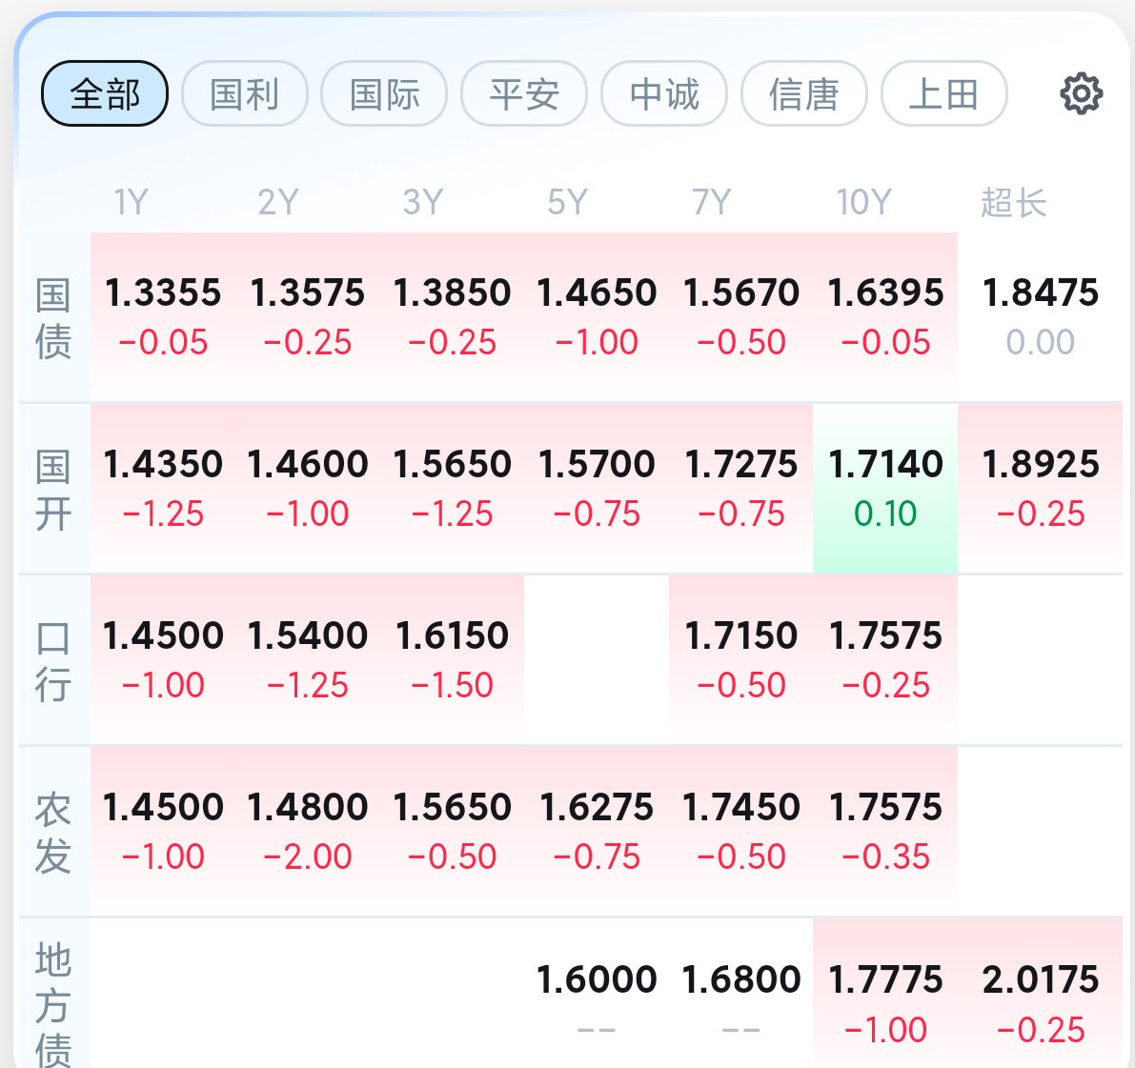Screen dimensions: 1135x1068
Task: Open the 农发 2Y quote 1.4800
Action: click(x=308, y=832)
